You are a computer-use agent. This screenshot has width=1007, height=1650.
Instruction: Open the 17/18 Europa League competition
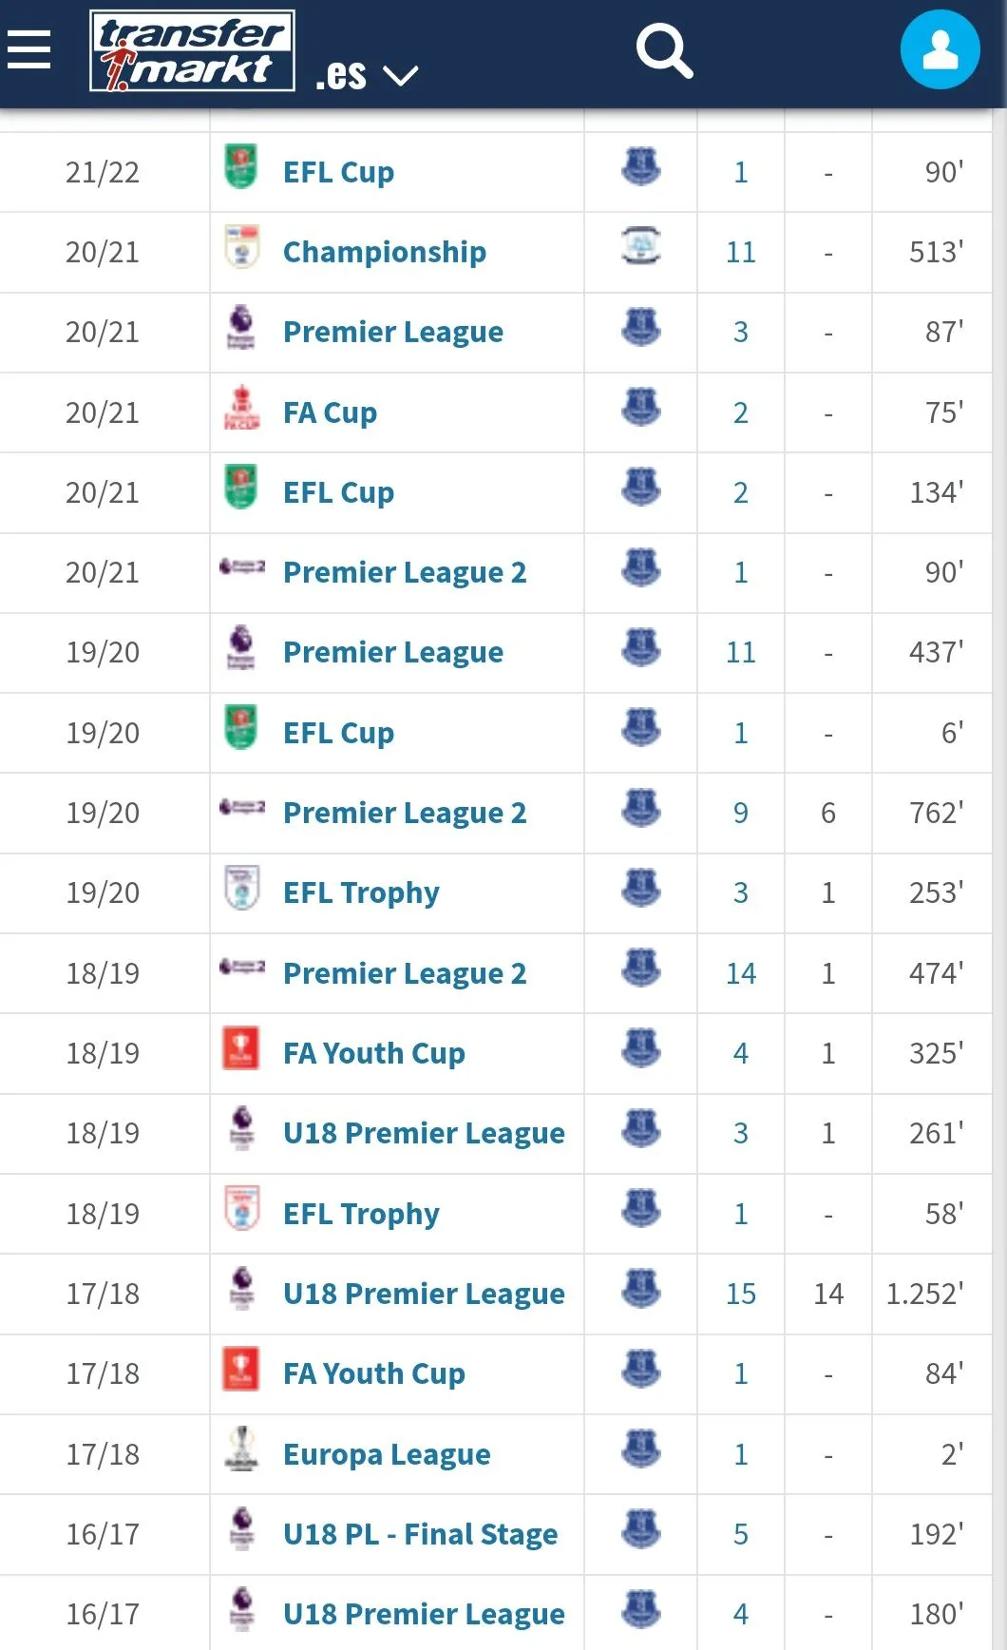click(387, 1454)
